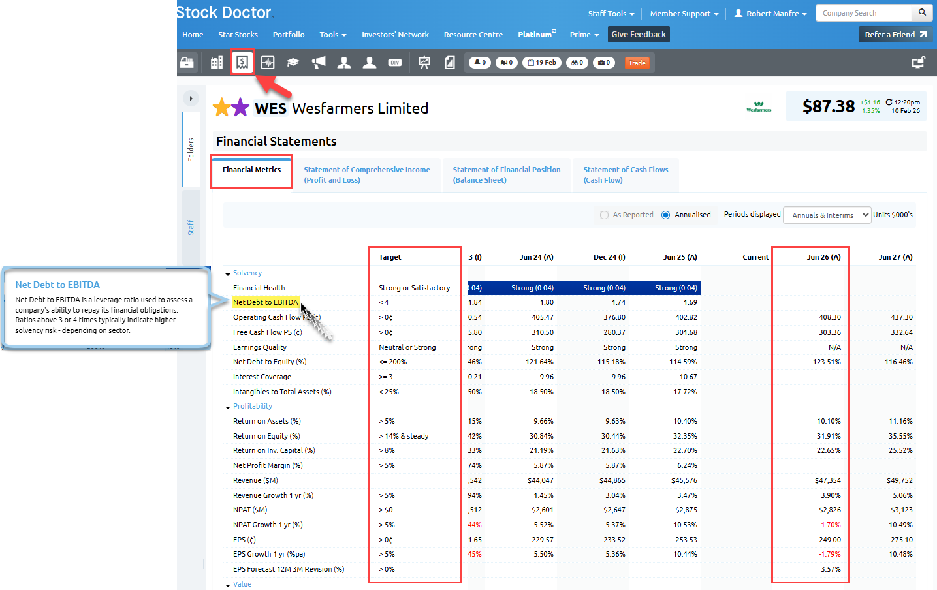Open the presentation chart icon
Image resolution: width=937 pixels, height=590 pixels.
(x=424, y=63)
